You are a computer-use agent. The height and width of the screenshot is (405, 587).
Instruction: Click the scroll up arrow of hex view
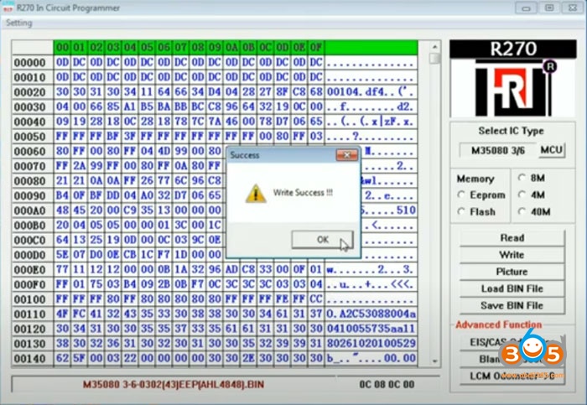point(434,47)
